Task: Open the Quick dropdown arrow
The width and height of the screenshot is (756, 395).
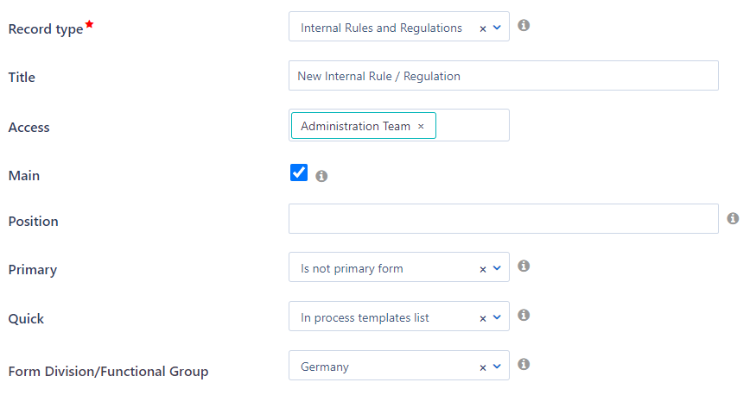Action: click(497, 317)
